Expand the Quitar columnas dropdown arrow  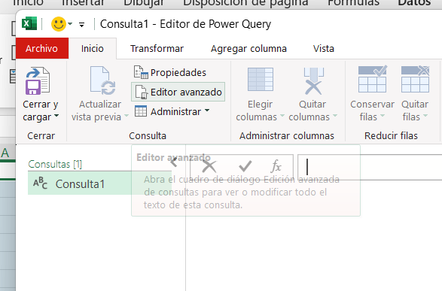pos(335,116)
